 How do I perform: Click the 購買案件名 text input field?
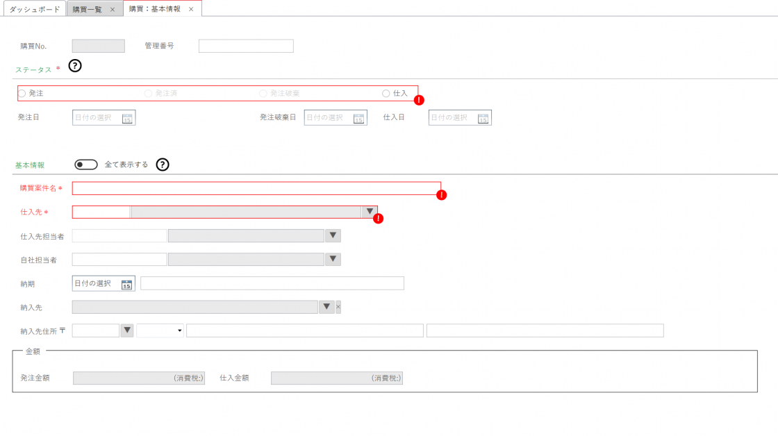(256, 189)
